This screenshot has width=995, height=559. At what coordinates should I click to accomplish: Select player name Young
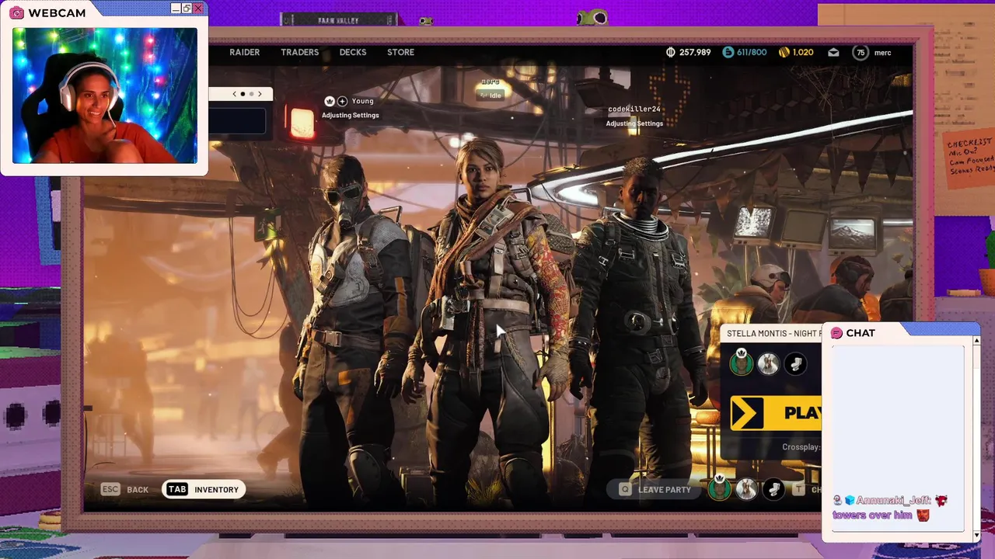[362, 101]
